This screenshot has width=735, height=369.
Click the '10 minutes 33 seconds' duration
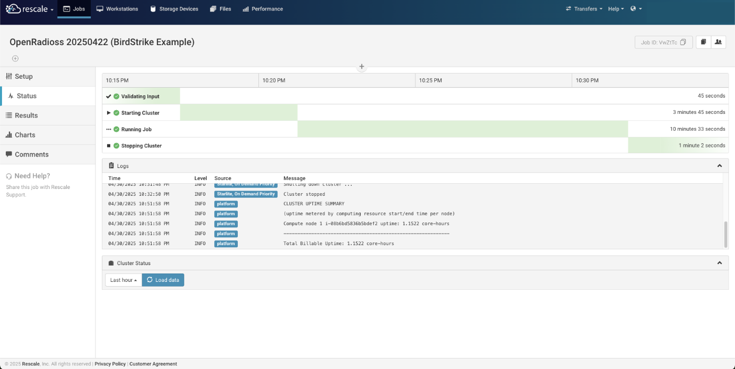pyautogui.click(x=697, y=129)
